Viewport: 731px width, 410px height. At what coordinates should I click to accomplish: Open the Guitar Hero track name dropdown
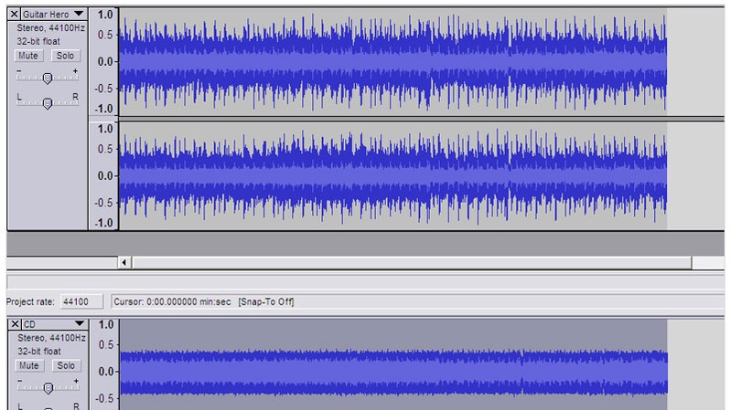click(53, 15)
